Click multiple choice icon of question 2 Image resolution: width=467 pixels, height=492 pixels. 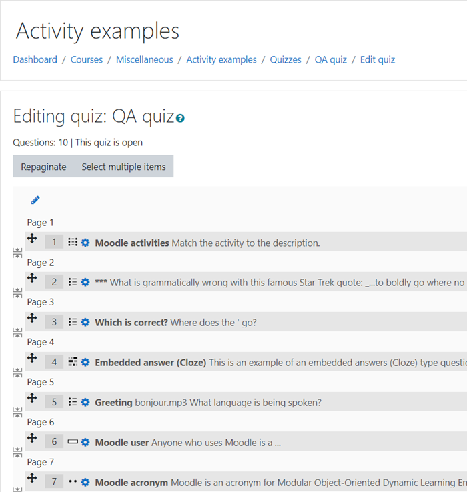[x=73, y=282]
